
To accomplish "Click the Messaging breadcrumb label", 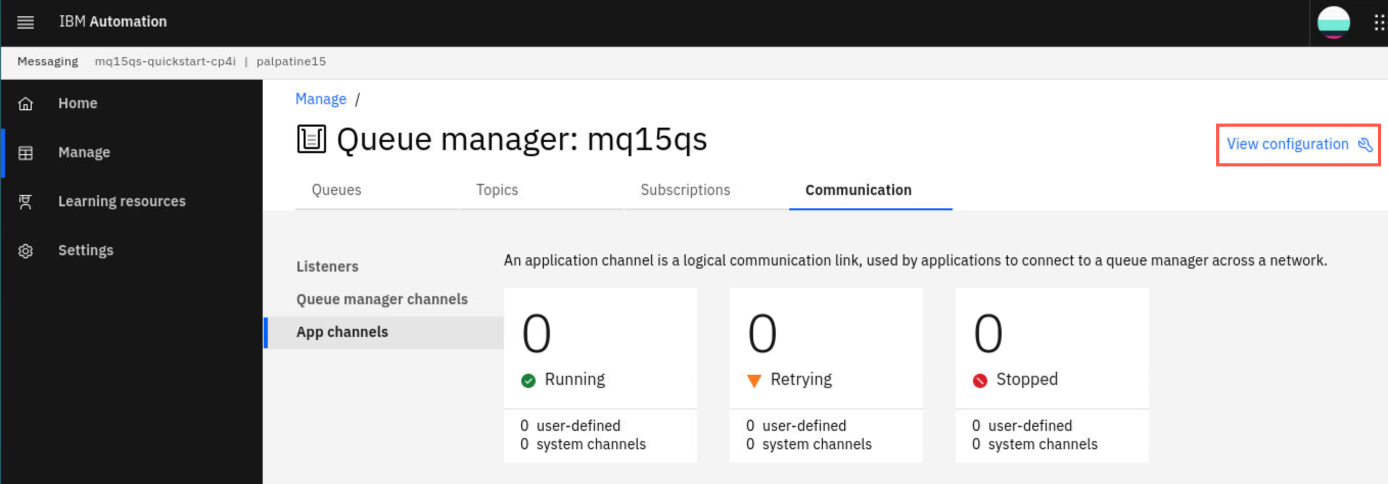I will click(48, 61).
